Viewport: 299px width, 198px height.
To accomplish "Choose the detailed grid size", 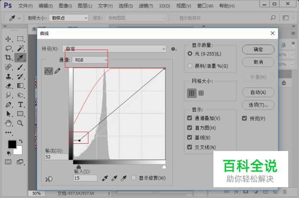I will [201, 93].
